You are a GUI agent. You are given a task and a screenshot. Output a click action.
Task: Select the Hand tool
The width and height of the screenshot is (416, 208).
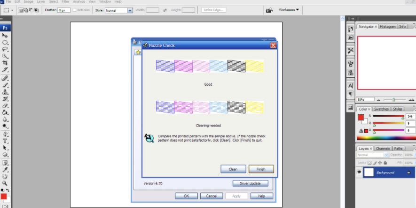click(x=5, y=177)
